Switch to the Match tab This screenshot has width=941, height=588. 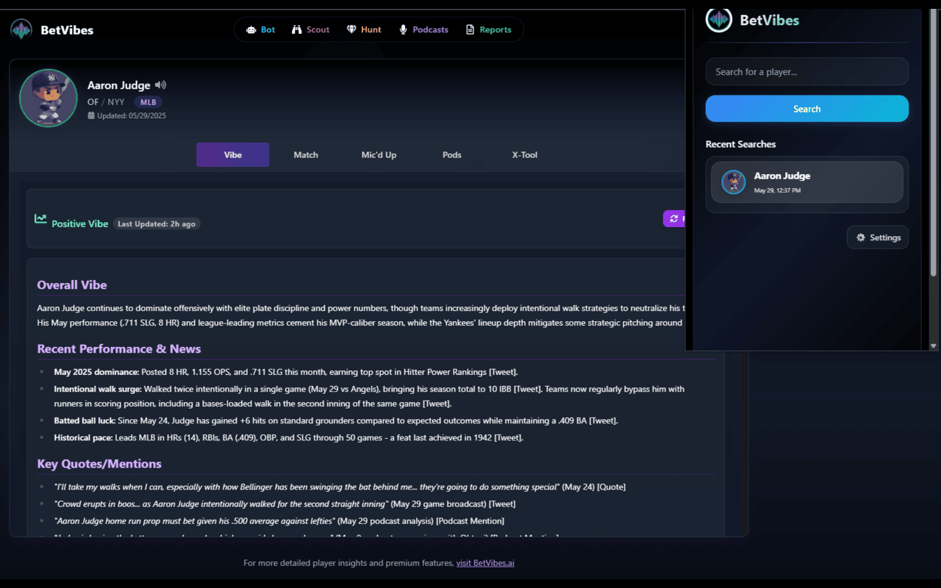tap(306, 155)
